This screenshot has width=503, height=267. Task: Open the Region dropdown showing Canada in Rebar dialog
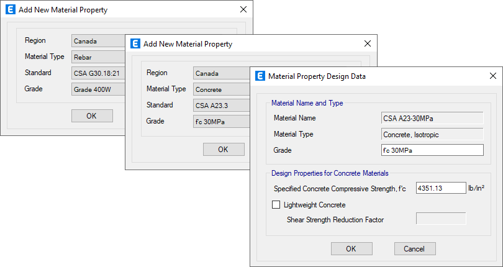coord(98,41)
